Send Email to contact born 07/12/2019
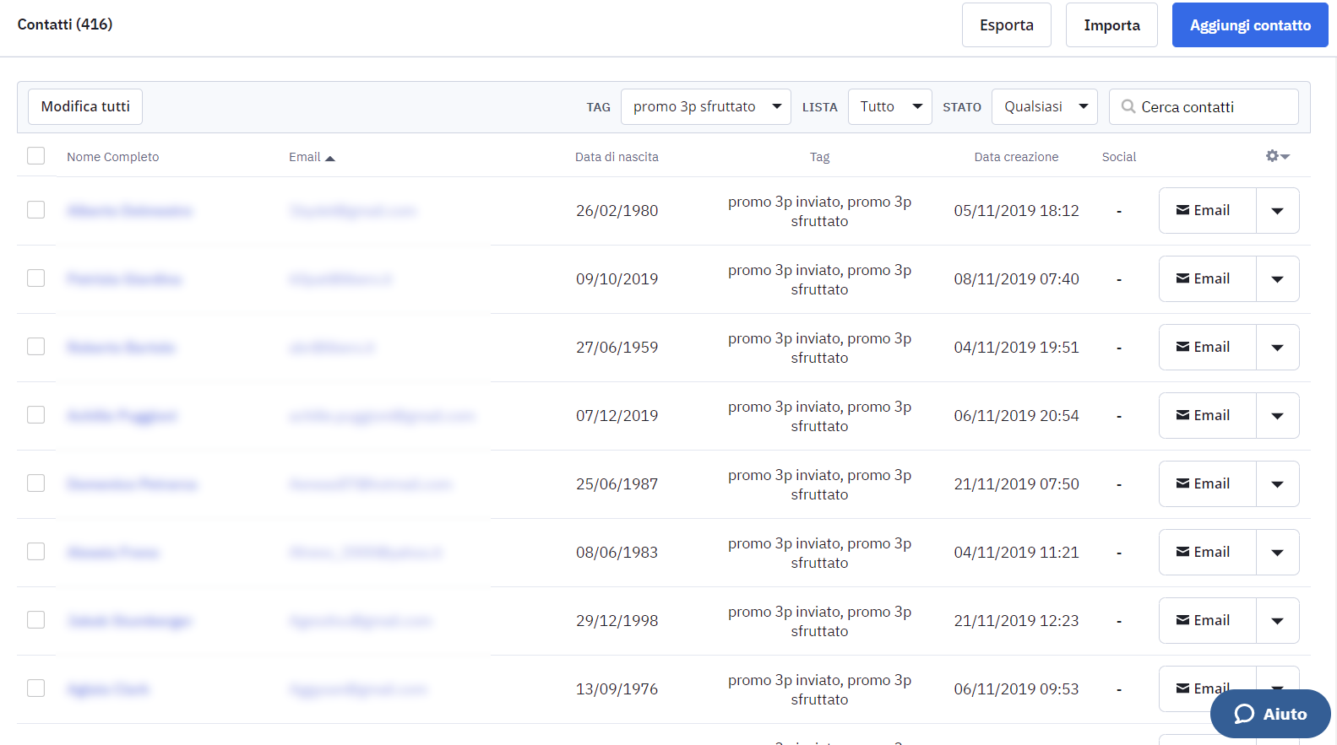Viewport: 1337px width, 745px height. (x=1208, y=415)
